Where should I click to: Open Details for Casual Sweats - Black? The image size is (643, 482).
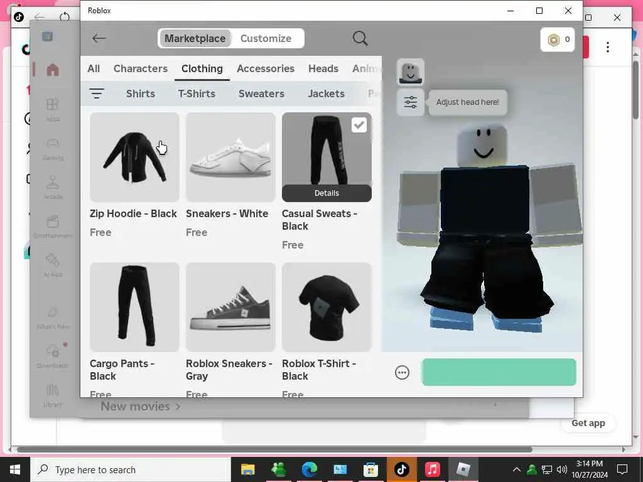[x=327, y=193]
